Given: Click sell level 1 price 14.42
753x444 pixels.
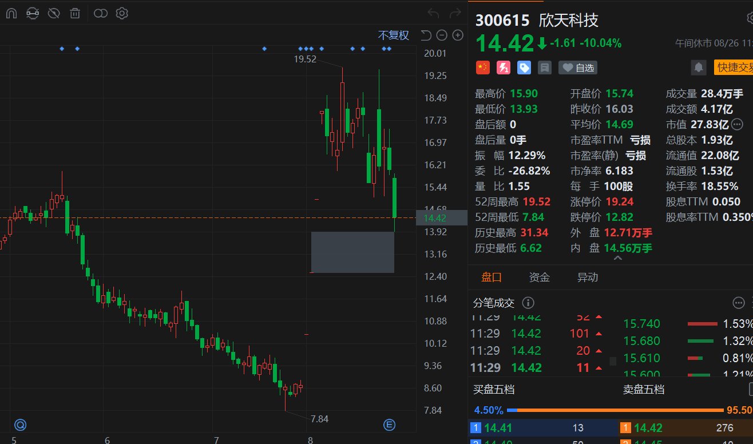Looking at the screenshot, I should click(x=648, y=427).
